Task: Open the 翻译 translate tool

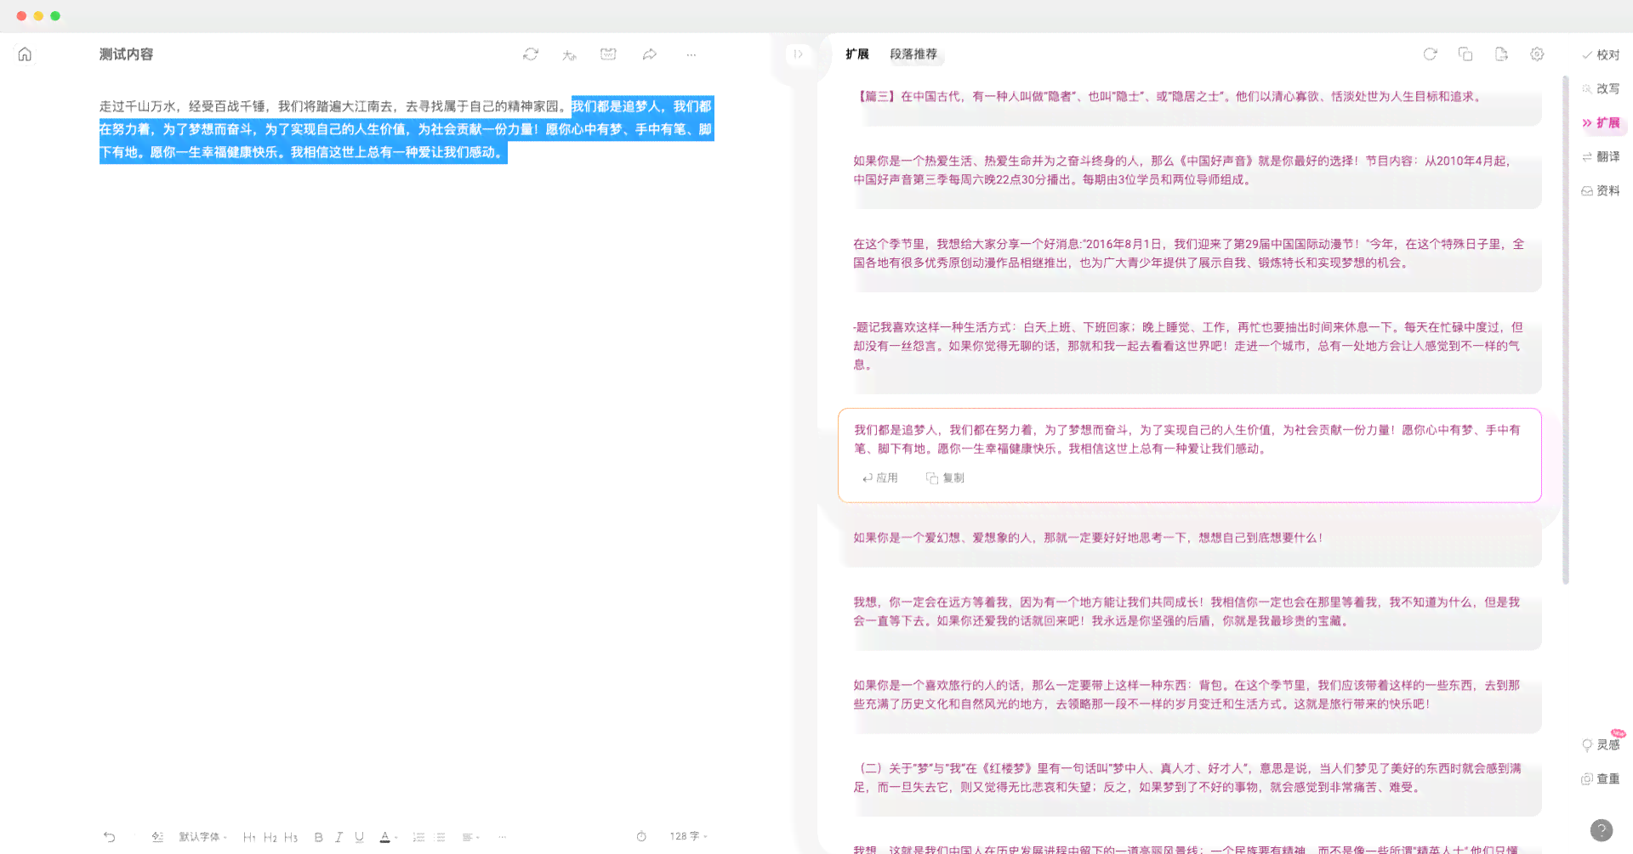Action: pyautogui.click(x=1601, y=157)
